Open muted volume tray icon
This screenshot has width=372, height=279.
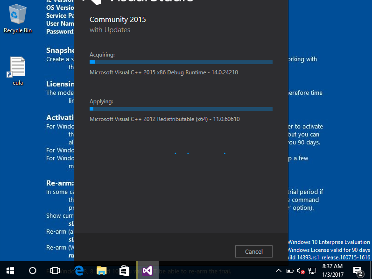(x=301, y=271)
